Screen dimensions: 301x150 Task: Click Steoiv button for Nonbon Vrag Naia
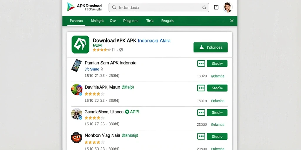coord(217,137)
